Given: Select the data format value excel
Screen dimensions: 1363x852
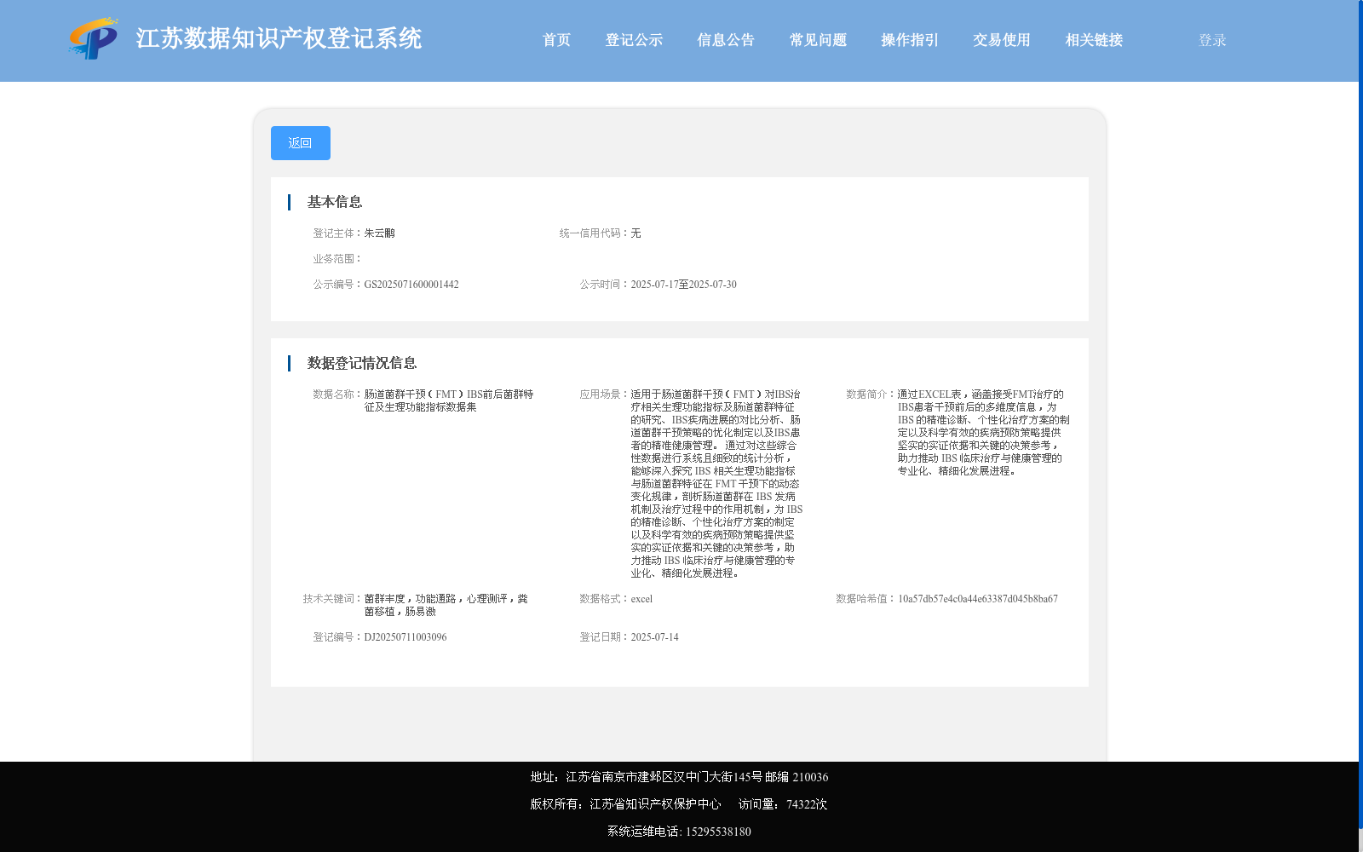Looking at the screenshot, I should 641,599.
